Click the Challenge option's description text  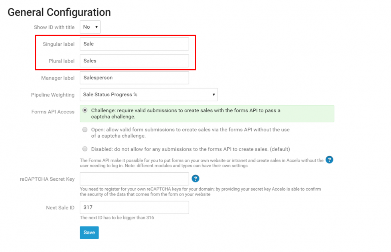[186, 113]
